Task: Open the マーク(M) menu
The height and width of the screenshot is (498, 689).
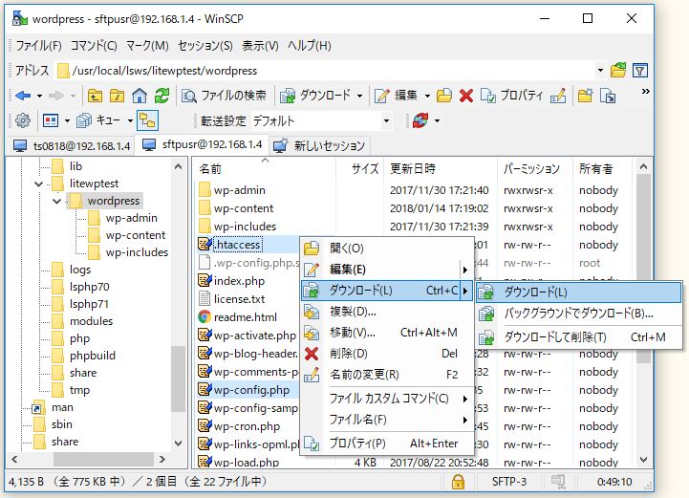Action: tap(147, 45)
